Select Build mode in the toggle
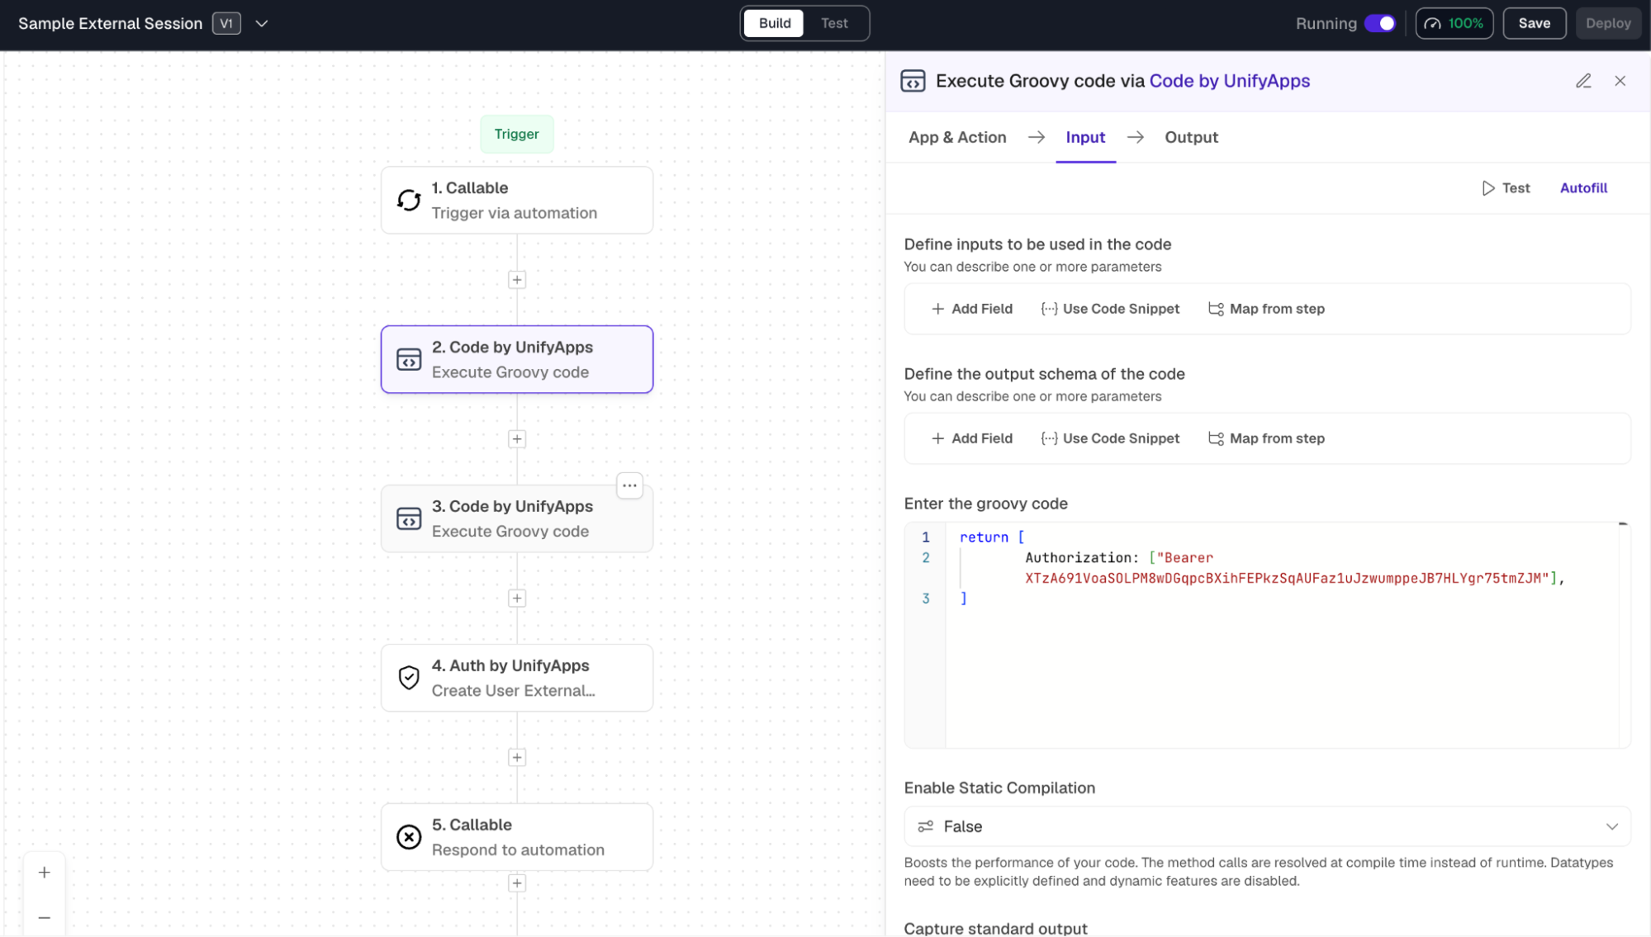The height and width of the screenshot is (937, 1651). (775, 23)
